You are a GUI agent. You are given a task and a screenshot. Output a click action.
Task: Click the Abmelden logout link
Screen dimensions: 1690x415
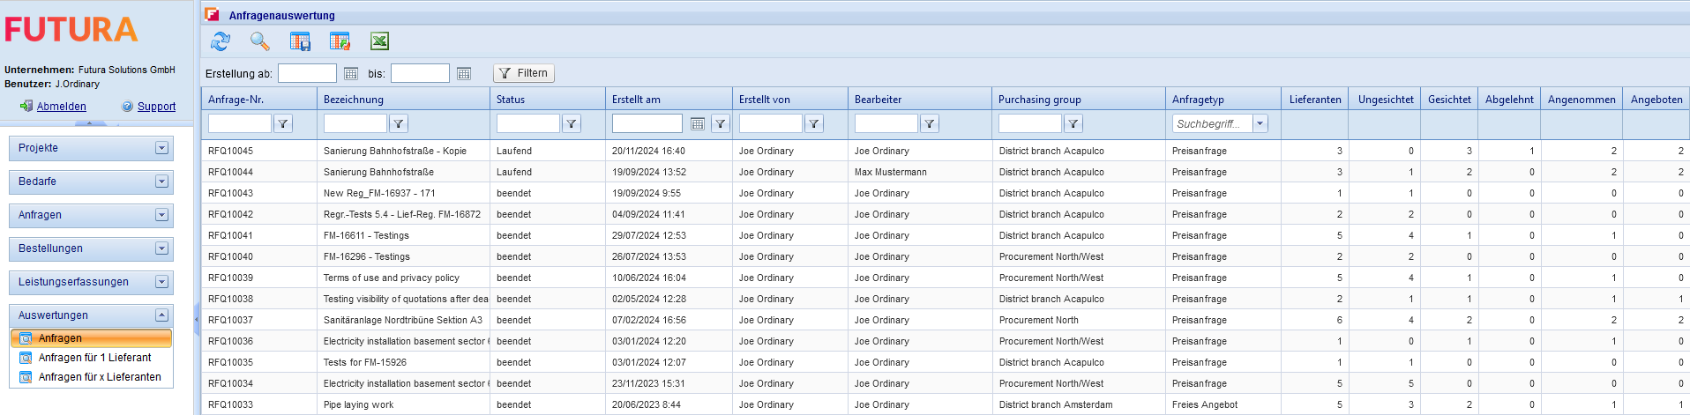point(61,107)
